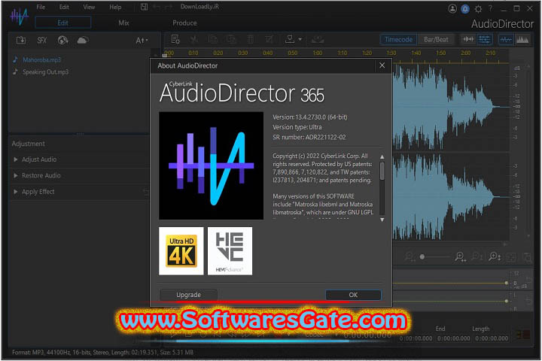Image resolution: width=542 pixels, height=361 pixels.
Task: Switch to waveform view
Action: click(x=506, y=40)
